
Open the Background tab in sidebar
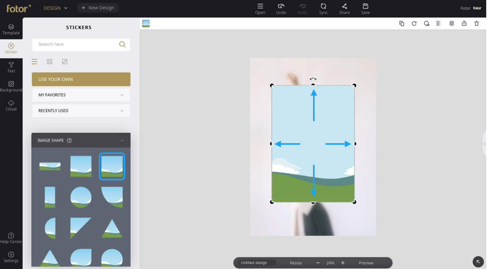pyautogui.click(x=11, y=86)
